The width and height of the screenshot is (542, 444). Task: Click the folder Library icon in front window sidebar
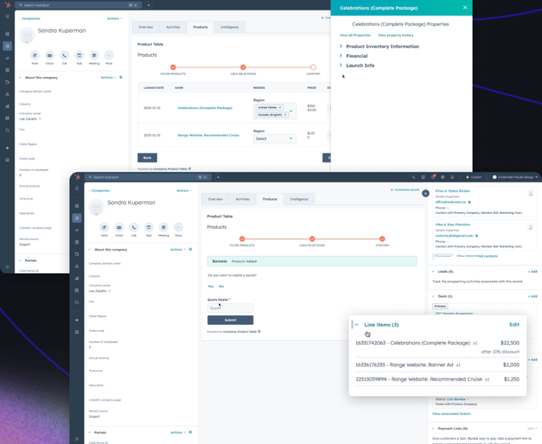pyautogui.click(x=77, y=302)
